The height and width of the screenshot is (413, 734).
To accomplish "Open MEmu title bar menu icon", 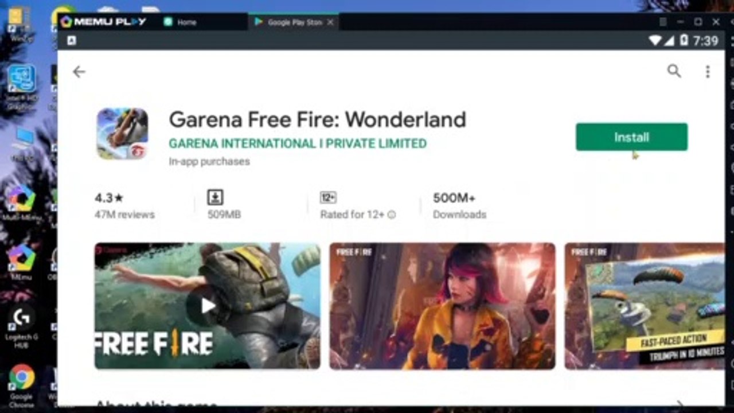I will (663, 22).
